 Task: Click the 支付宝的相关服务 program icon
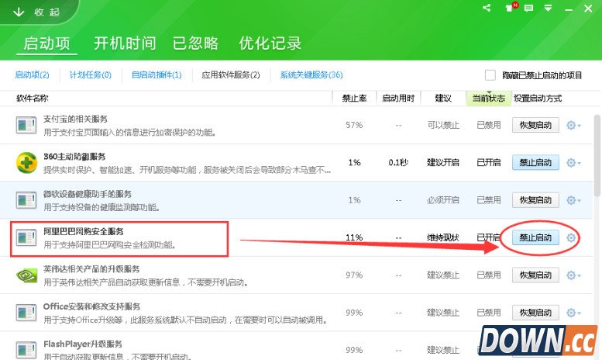(26, 126)
